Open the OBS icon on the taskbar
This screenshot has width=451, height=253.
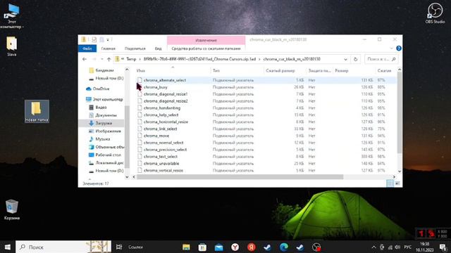[x=316, y=247]
